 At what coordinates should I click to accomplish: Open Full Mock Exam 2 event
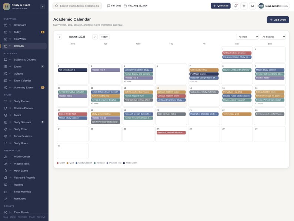pos(73,70)
